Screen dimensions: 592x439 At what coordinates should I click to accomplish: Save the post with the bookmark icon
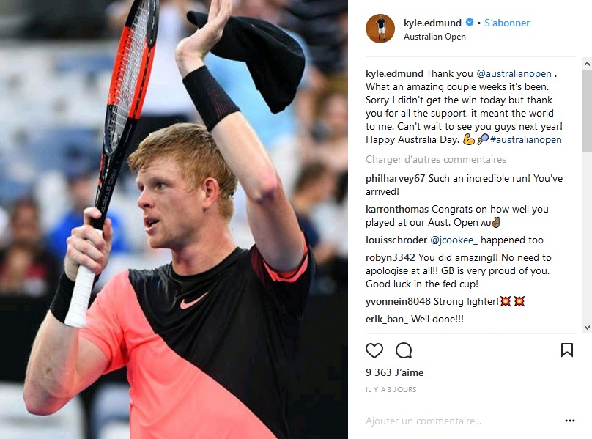click(566, 350)
